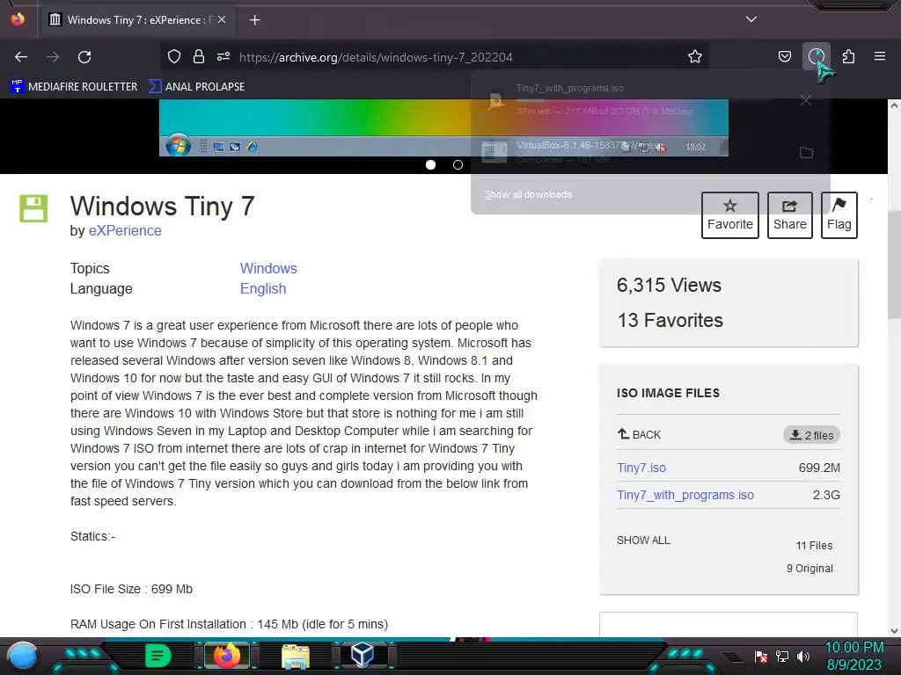
Task: Open the extensions puzzle icon
Action: (x=848, y=57)
